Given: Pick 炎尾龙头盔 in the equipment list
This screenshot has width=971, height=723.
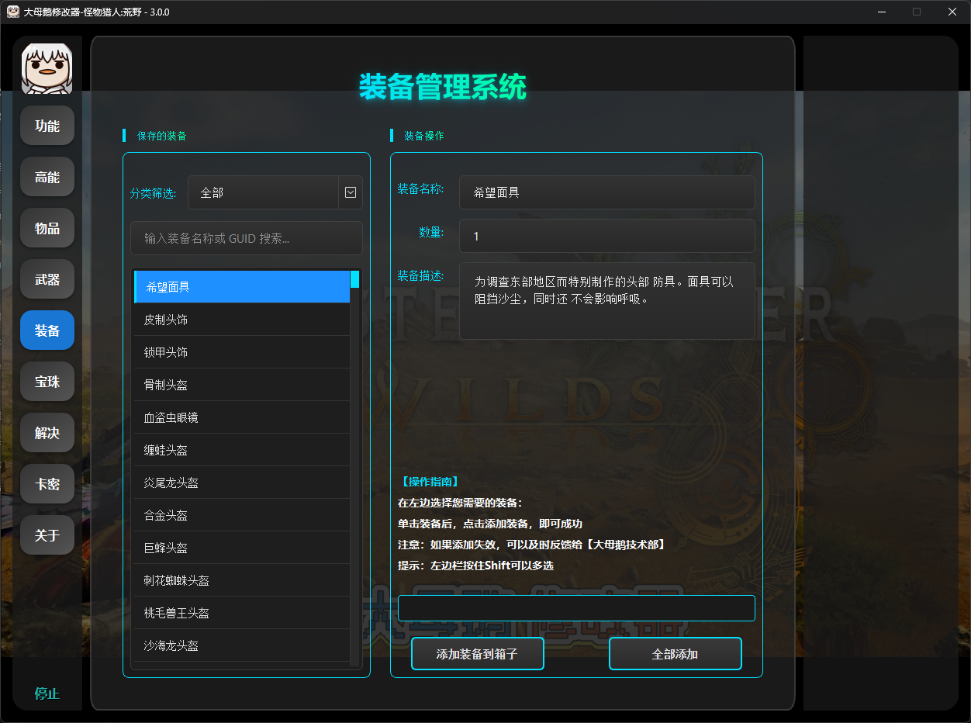Looking at the screenshot, I should pos(242,483).
